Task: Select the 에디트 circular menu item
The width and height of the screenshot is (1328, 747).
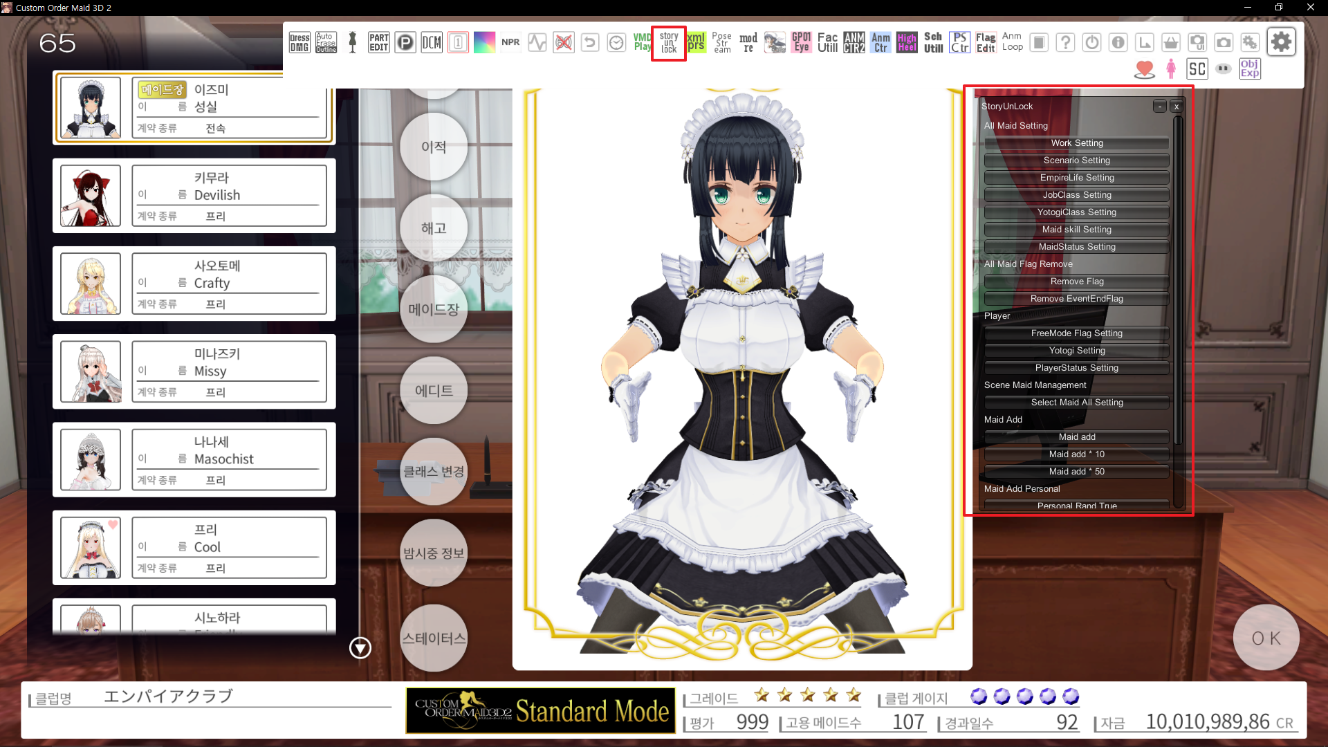Action: 434,391
